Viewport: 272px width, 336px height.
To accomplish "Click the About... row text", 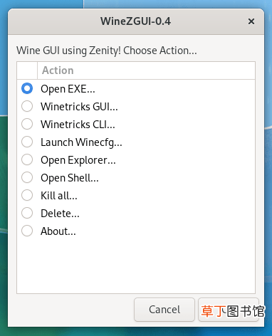I will click(x=58, y=231).
